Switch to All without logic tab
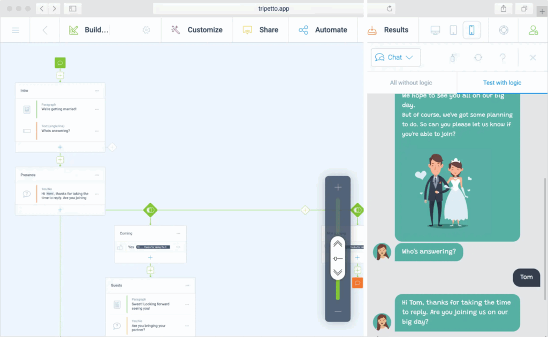 pyautogui.click(x=411, y=83)
